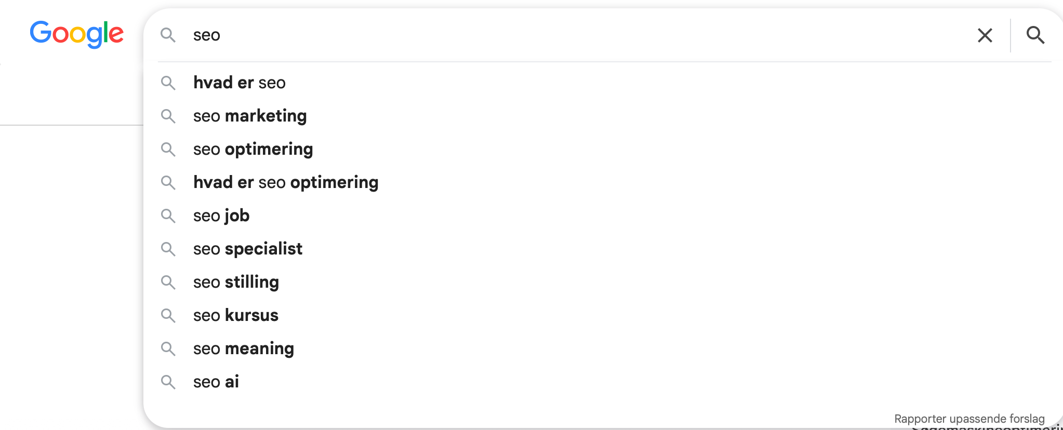Clear the search box with X icon
1063x430 pixels.
pyautogui.click(x=985, y=35)
